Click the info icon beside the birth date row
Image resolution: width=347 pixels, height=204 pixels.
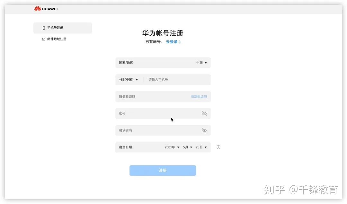(x=218, y=147)
